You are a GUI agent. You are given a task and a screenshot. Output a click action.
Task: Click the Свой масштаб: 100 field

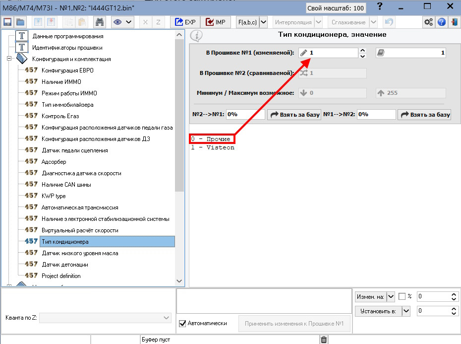[x=336, y=8]
